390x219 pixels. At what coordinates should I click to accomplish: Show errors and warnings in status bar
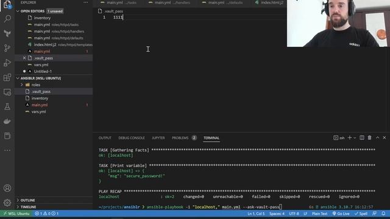[x=46, y=214]
